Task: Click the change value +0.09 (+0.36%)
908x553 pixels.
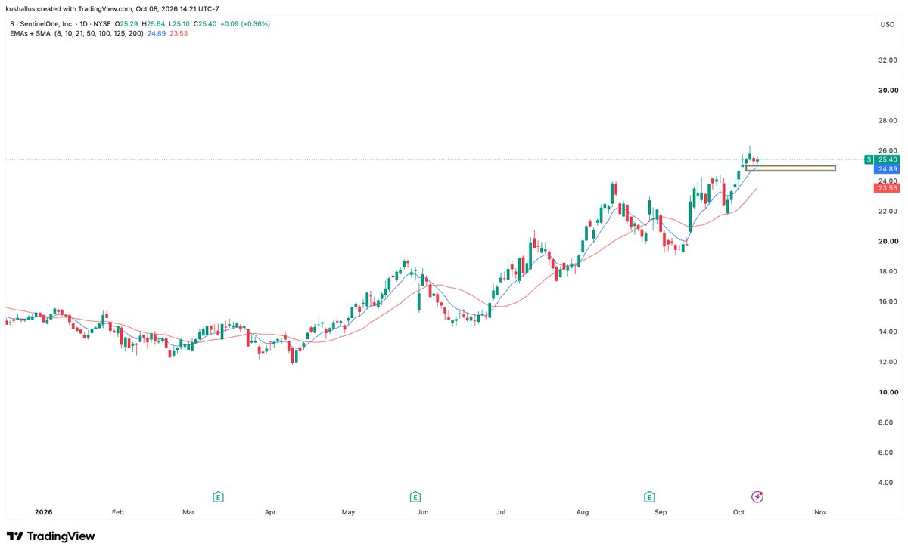Action: 246,24
